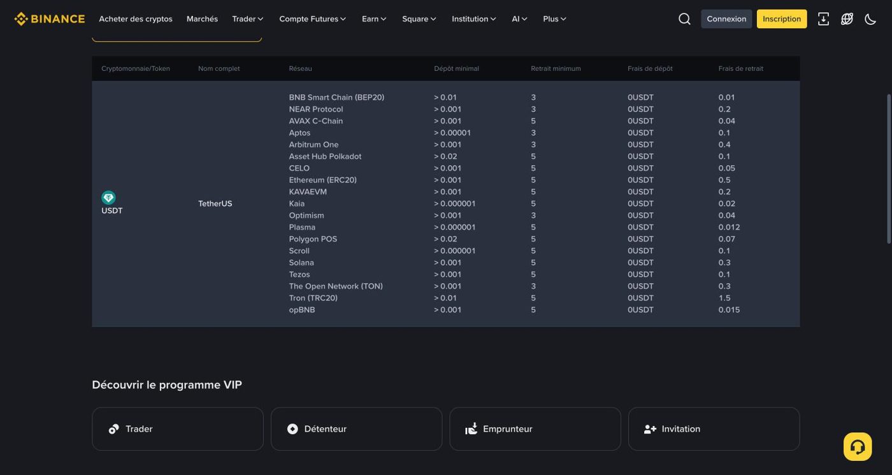Click the Réseau column header
The image size is (892, 475).
click(x=301, y=69)
